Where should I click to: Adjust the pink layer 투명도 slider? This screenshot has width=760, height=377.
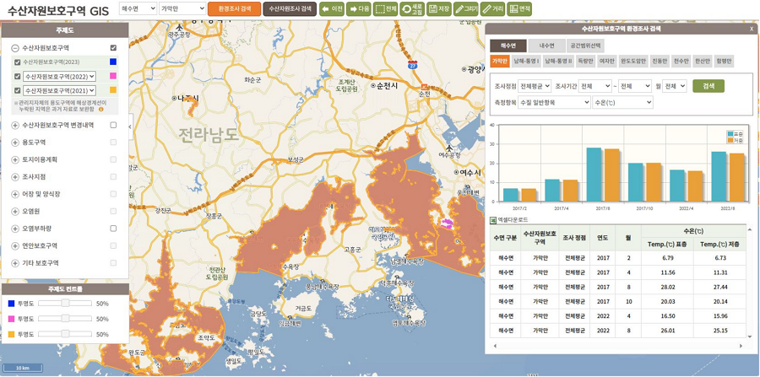pos(65,319)
